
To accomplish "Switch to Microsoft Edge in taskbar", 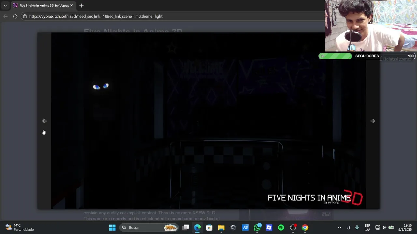I will 197,227.
